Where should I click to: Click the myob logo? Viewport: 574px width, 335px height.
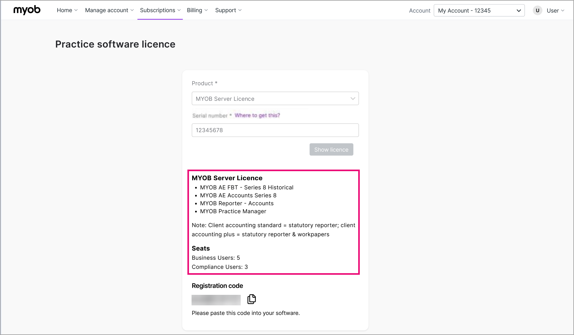click(27, 10)
